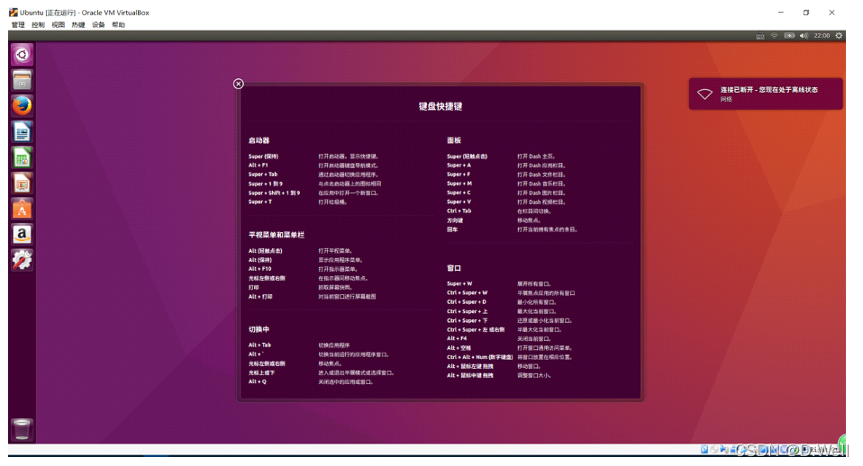The height and width of the screenshot is (466, 863).
Task: Click the offline network notification bubble
Action: point(766,94)
